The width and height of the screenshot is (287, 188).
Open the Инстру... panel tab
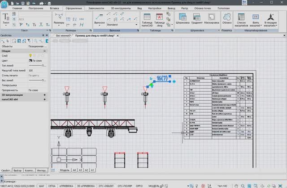42,171
